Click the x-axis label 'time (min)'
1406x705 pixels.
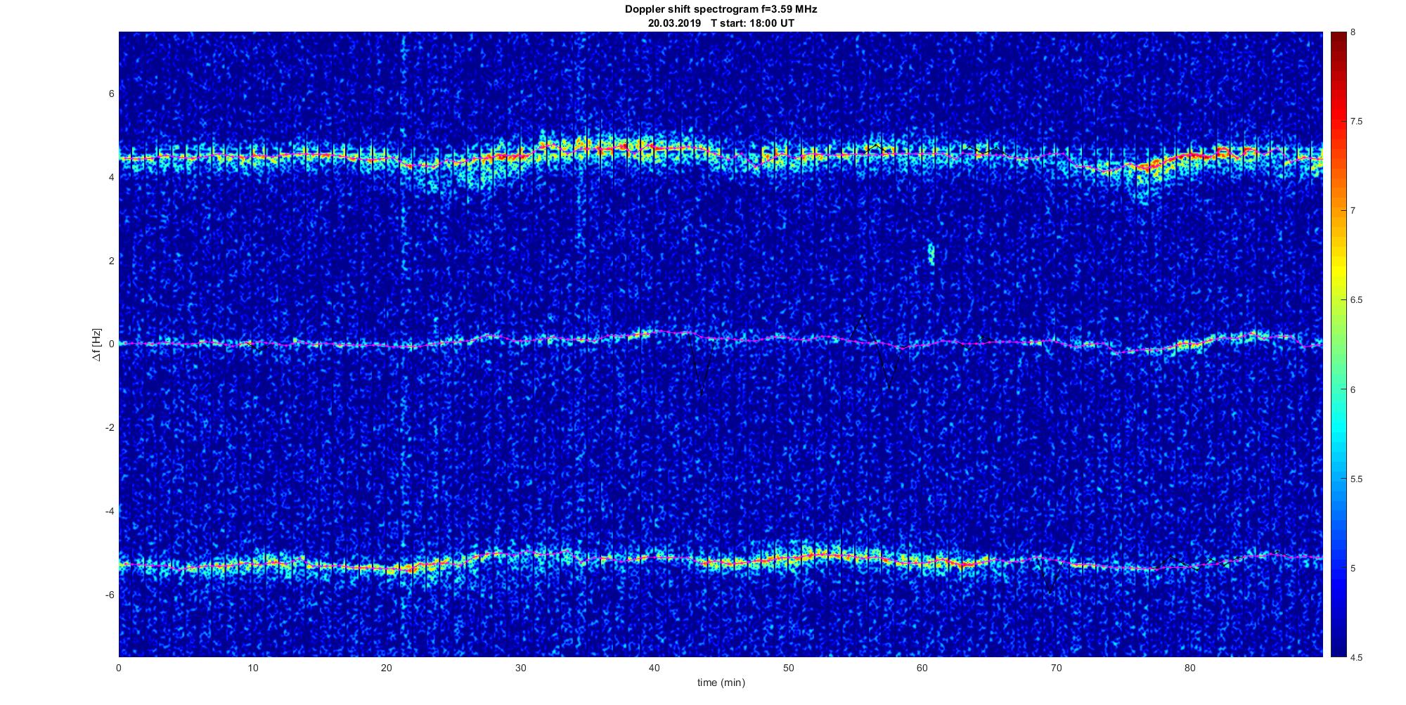721,683
